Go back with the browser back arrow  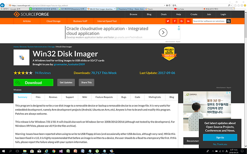click(2, 5)
